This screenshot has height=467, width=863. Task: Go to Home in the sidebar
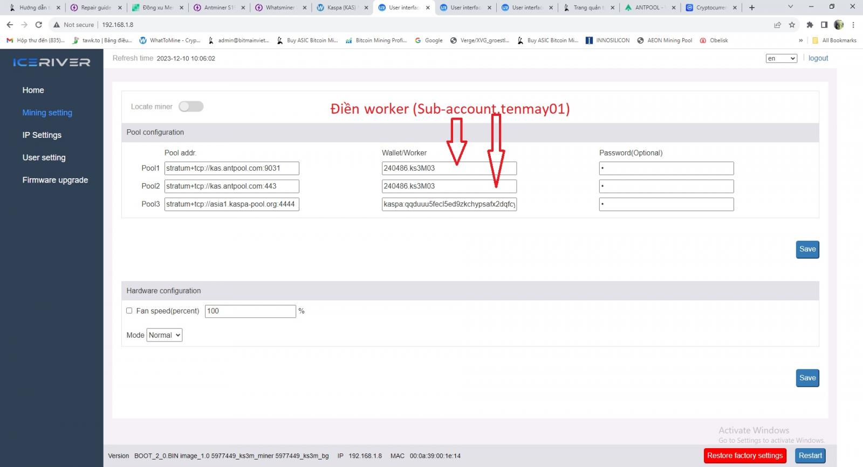pyautogui.click(x=33, y=90)
